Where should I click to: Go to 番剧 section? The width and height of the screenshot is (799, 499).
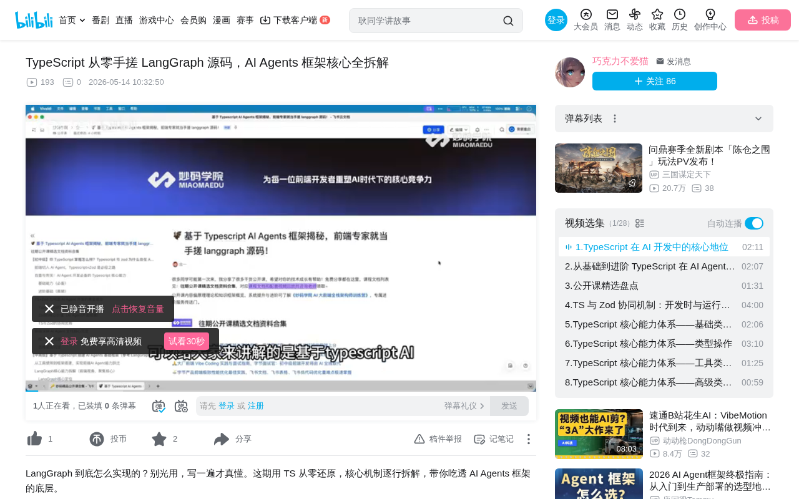click(x=100, y=20)
